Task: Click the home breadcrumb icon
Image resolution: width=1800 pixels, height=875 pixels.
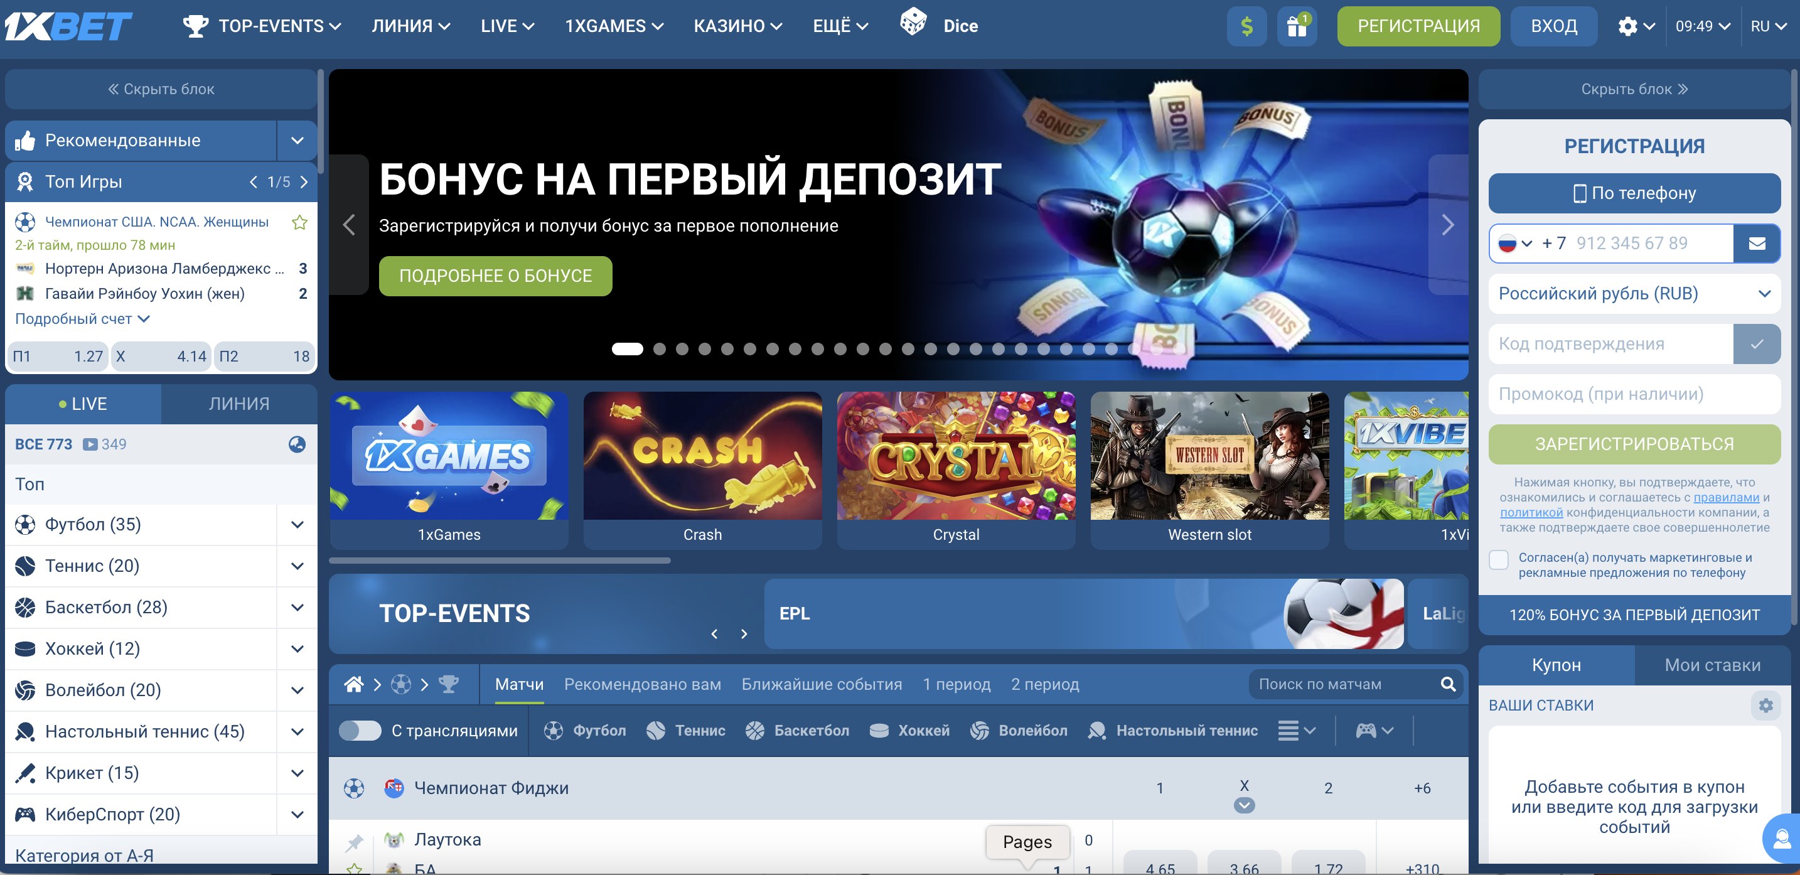Action: coord(353,684)
